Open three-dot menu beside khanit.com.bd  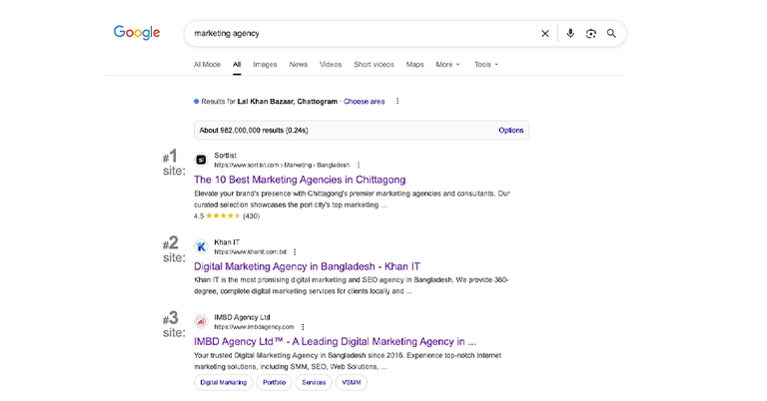[295, 252]
